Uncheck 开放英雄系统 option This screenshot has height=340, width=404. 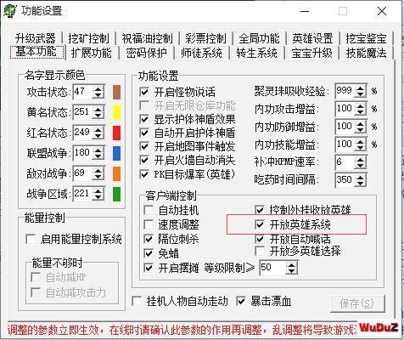click(260, 225)
